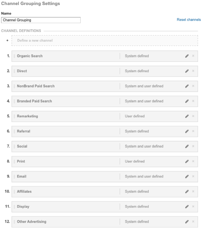Edit the Social channel definition
This screenshot has width=203, height=229.
coord(187,147)
